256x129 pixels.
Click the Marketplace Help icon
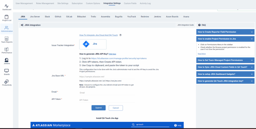pyautogui.click(x=175, y=125)
